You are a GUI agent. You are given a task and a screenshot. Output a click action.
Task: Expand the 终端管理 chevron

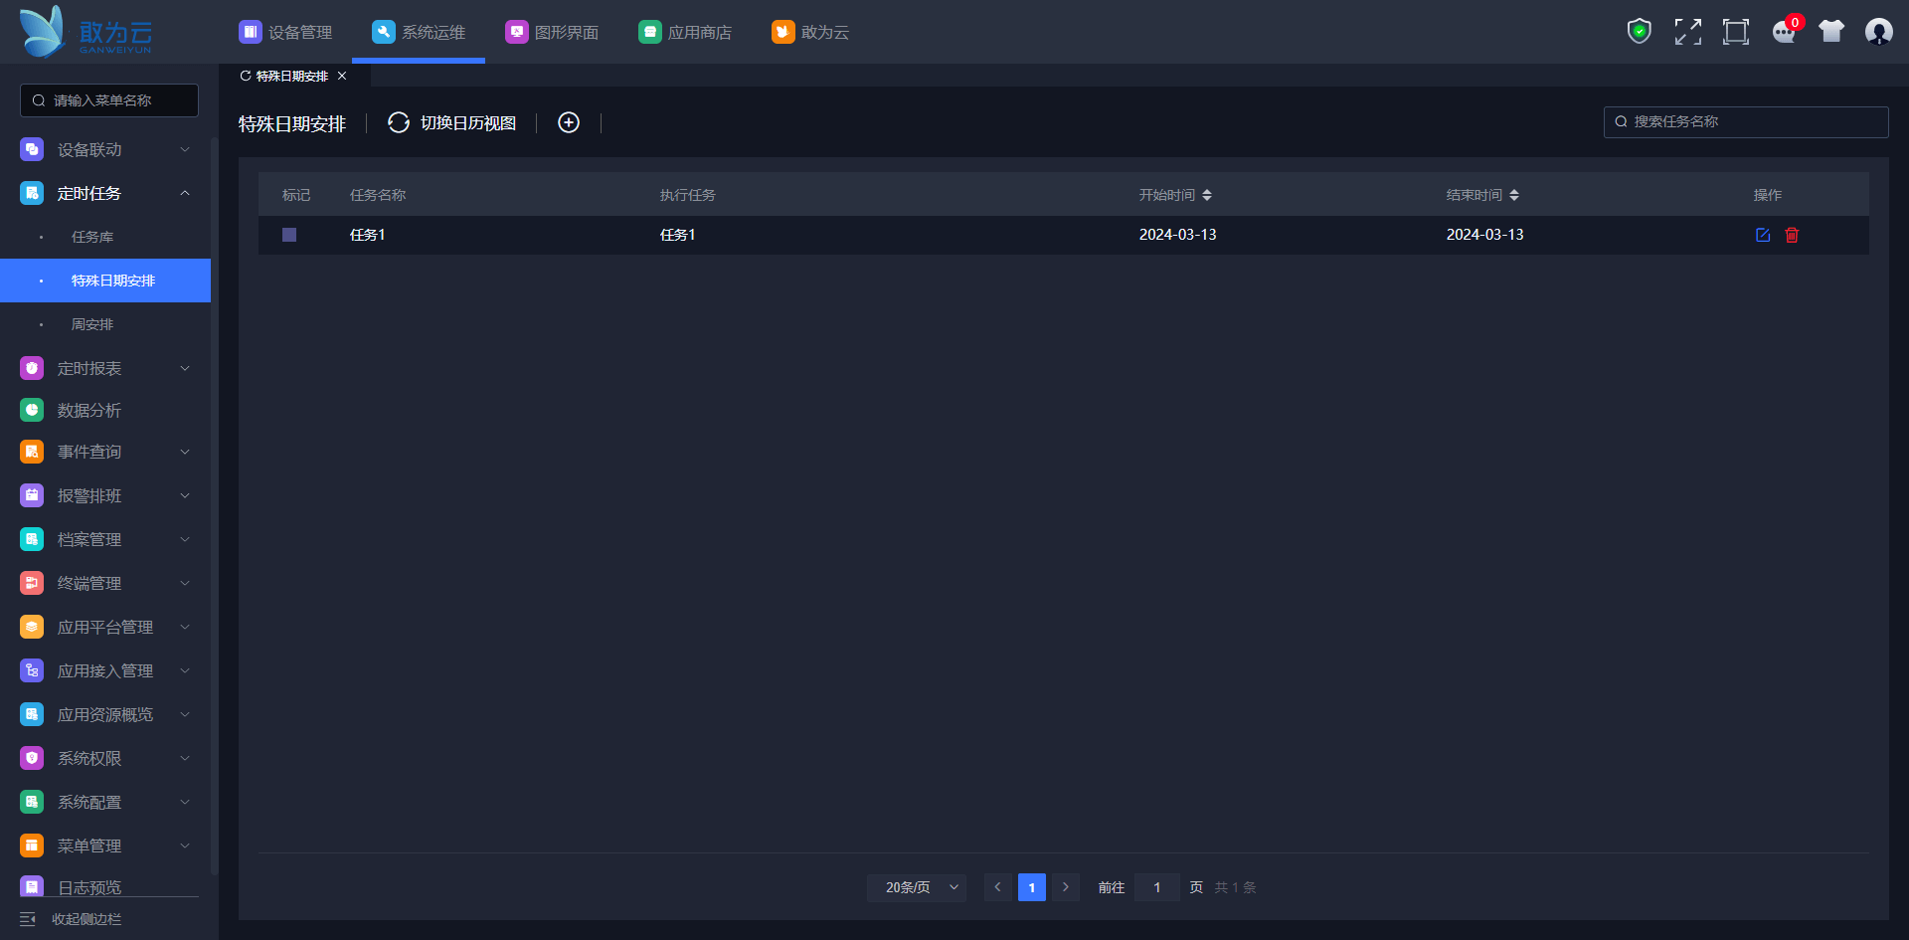click(185, 583)
